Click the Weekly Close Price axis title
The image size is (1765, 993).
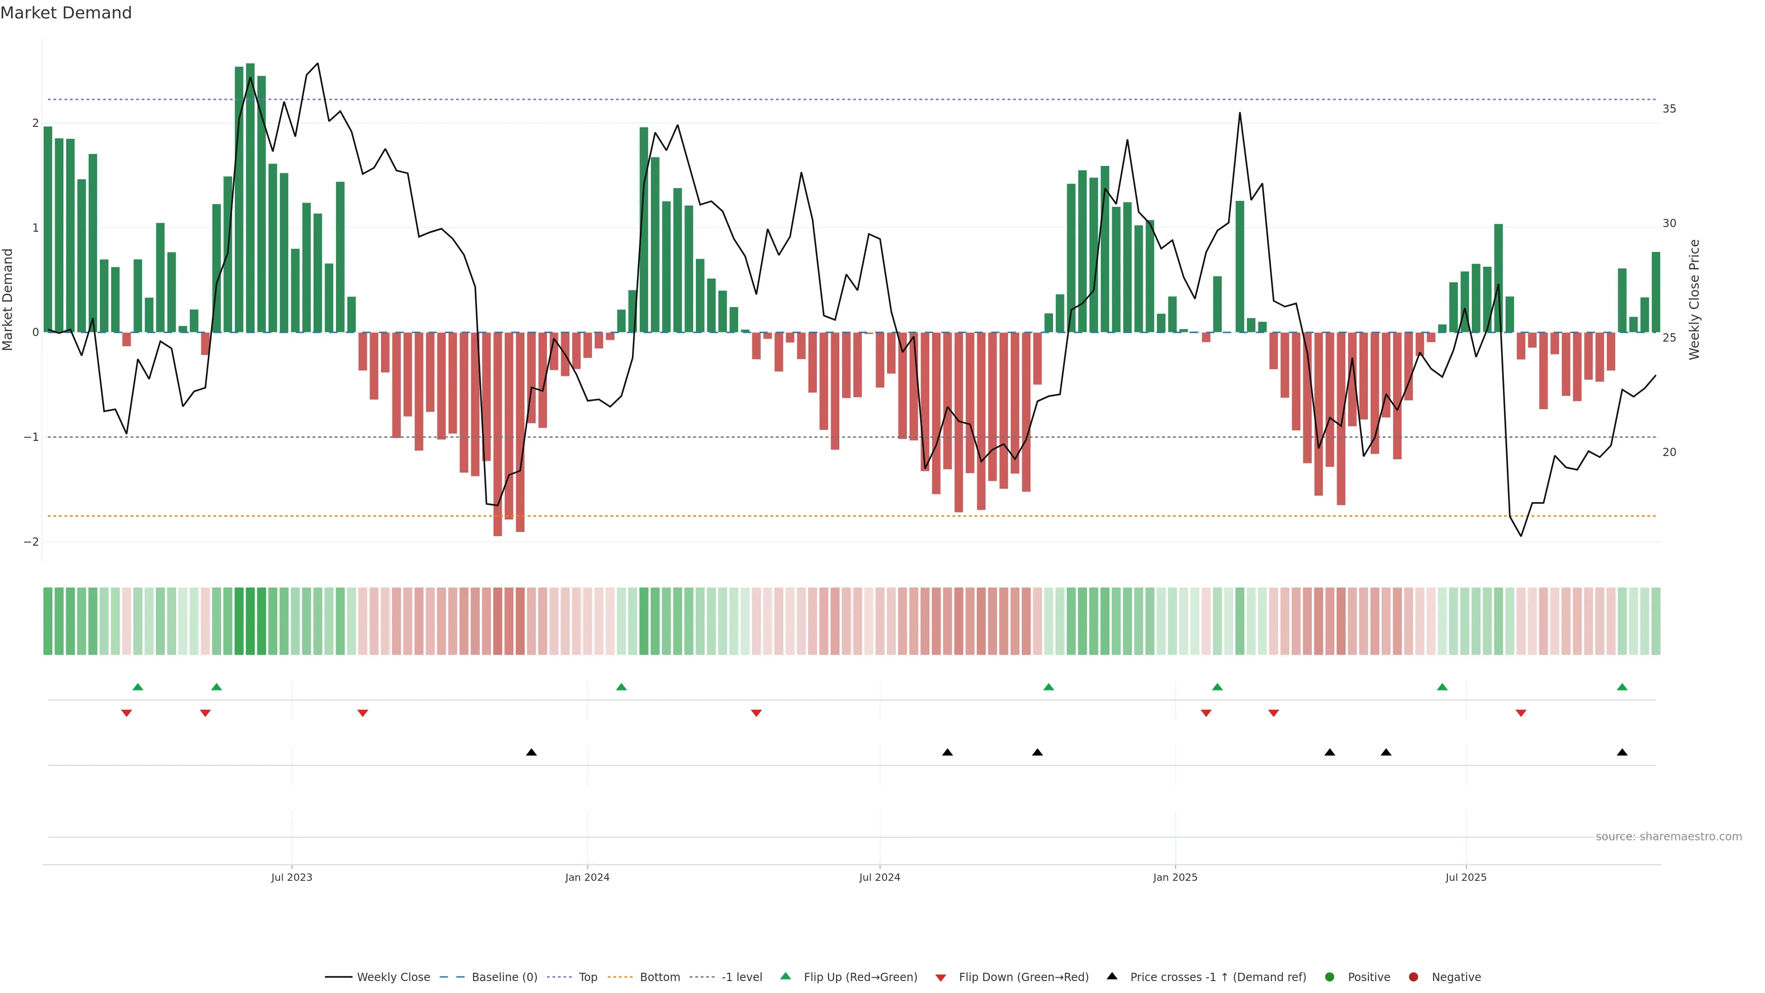click(1694, 299)
